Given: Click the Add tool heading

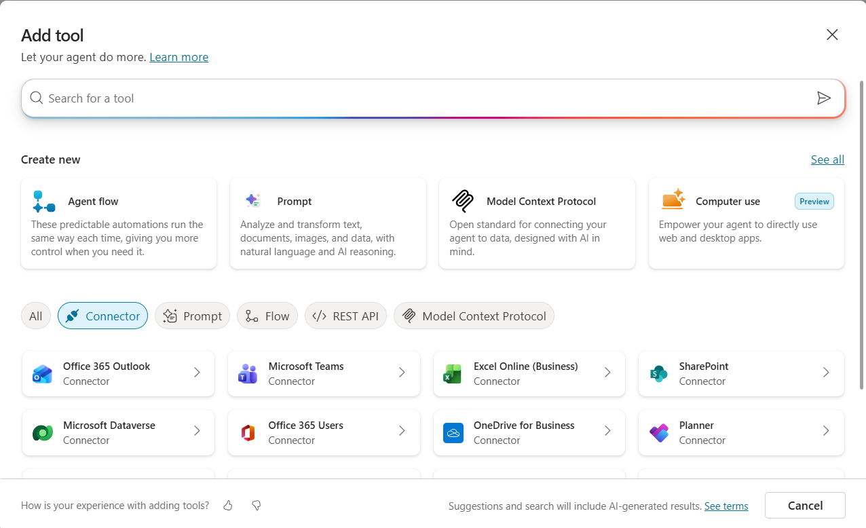Looking at the screenshot, I should 52,35.
